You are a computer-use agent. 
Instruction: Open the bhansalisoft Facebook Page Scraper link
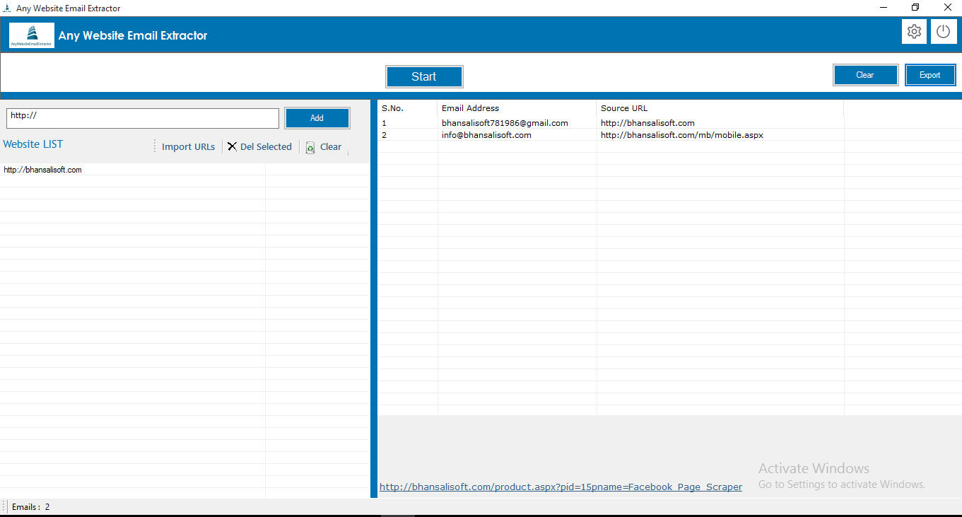(x=561, y=487)
